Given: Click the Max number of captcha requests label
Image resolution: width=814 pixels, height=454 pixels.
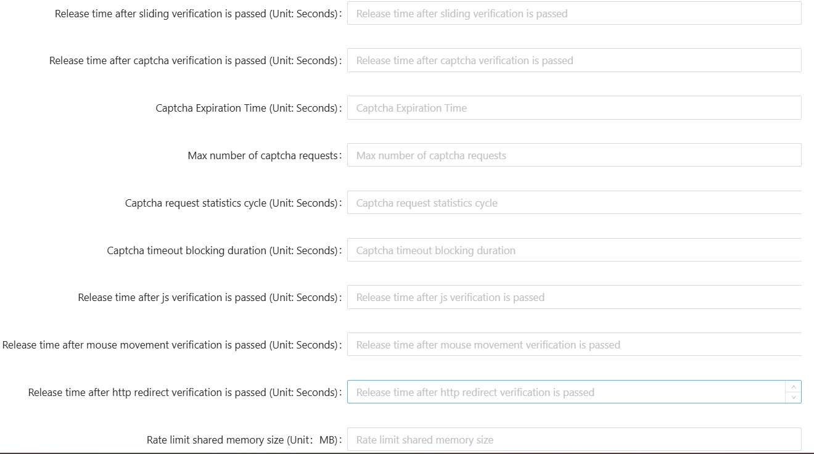Looking at the screenshot, I should tap(263, 155).
